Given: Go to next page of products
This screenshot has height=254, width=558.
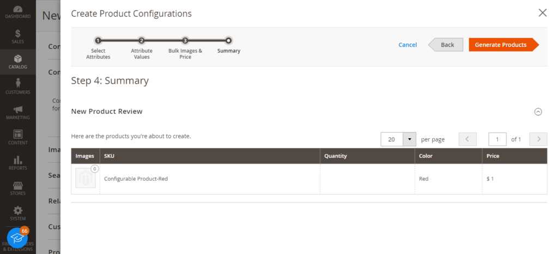Looking at the screenshot, I should [538, 139].
